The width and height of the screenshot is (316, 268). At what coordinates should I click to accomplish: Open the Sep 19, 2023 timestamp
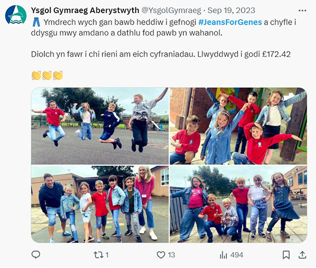(x=232, y=10)
